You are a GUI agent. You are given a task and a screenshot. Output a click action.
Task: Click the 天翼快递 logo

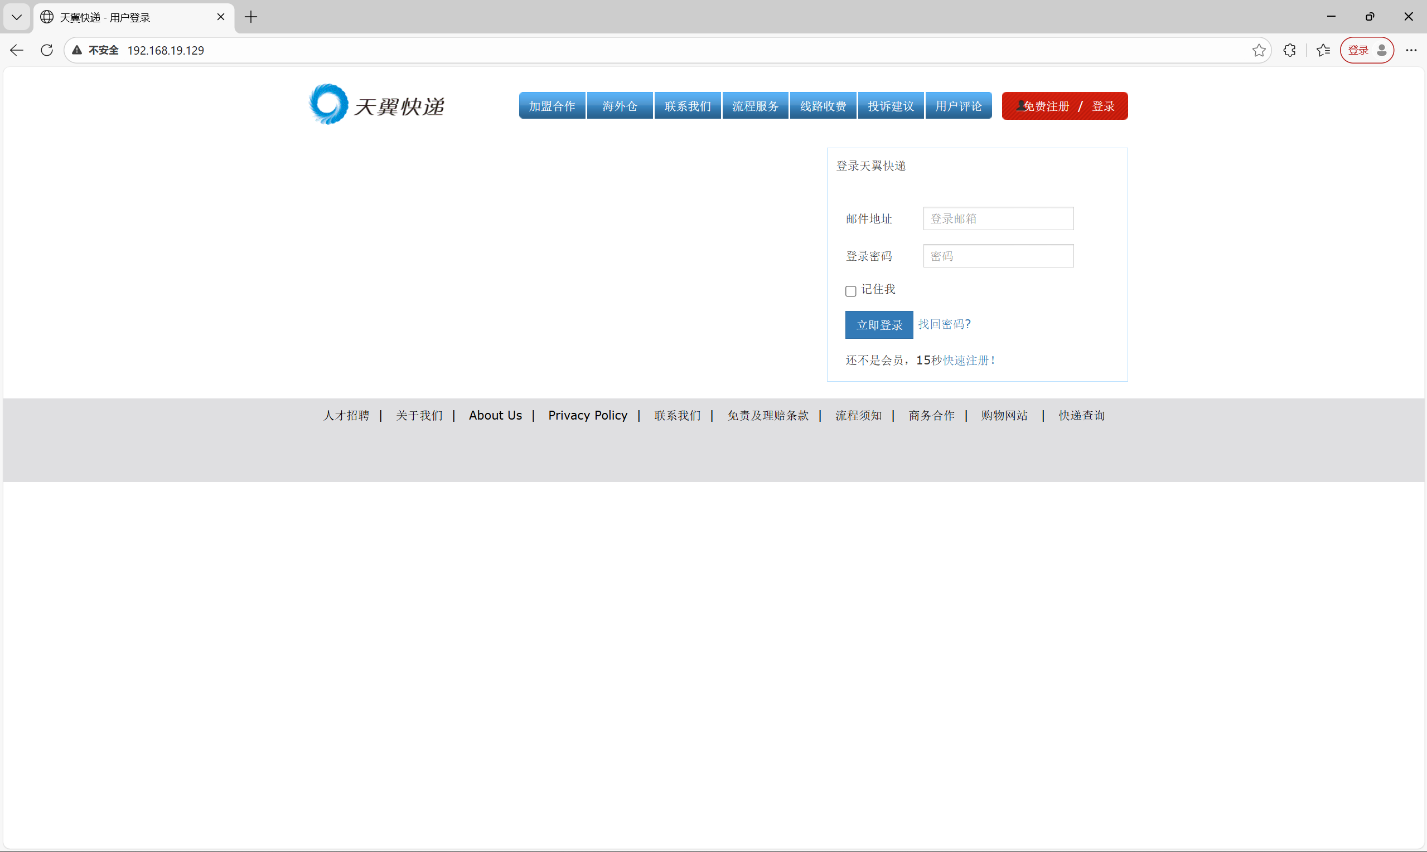tap(376, 105)
